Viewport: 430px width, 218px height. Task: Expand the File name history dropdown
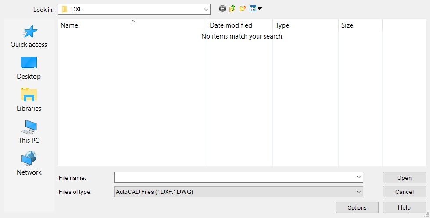tap(359, 177)
